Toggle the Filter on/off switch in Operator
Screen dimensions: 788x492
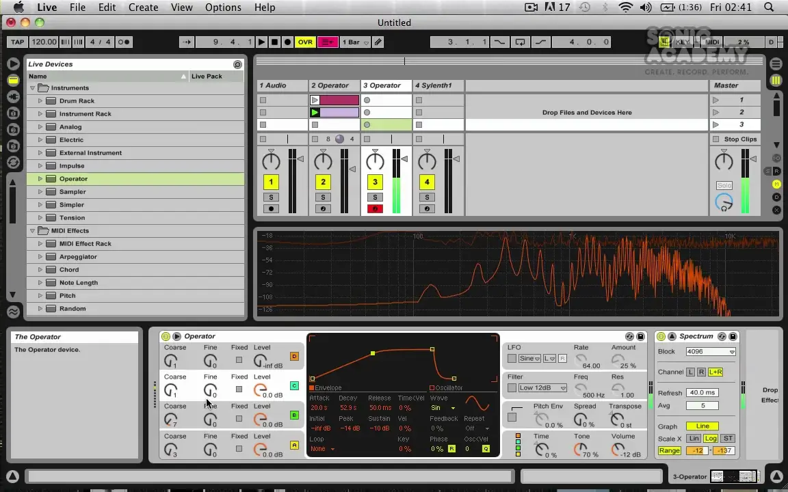click(512, 388)
